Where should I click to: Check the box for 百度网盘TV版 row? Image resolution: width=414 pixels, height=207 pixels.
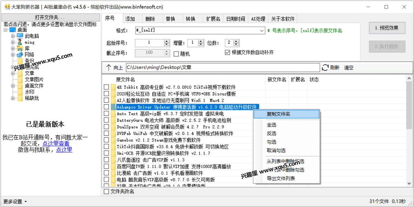(x=106, y=167)
